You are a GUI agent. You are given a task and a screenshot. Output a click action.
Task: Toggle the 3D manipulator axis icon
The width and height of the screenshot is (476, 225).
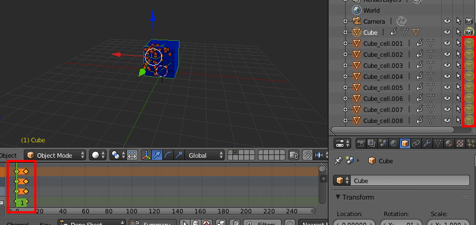click(x=147, y=156)
